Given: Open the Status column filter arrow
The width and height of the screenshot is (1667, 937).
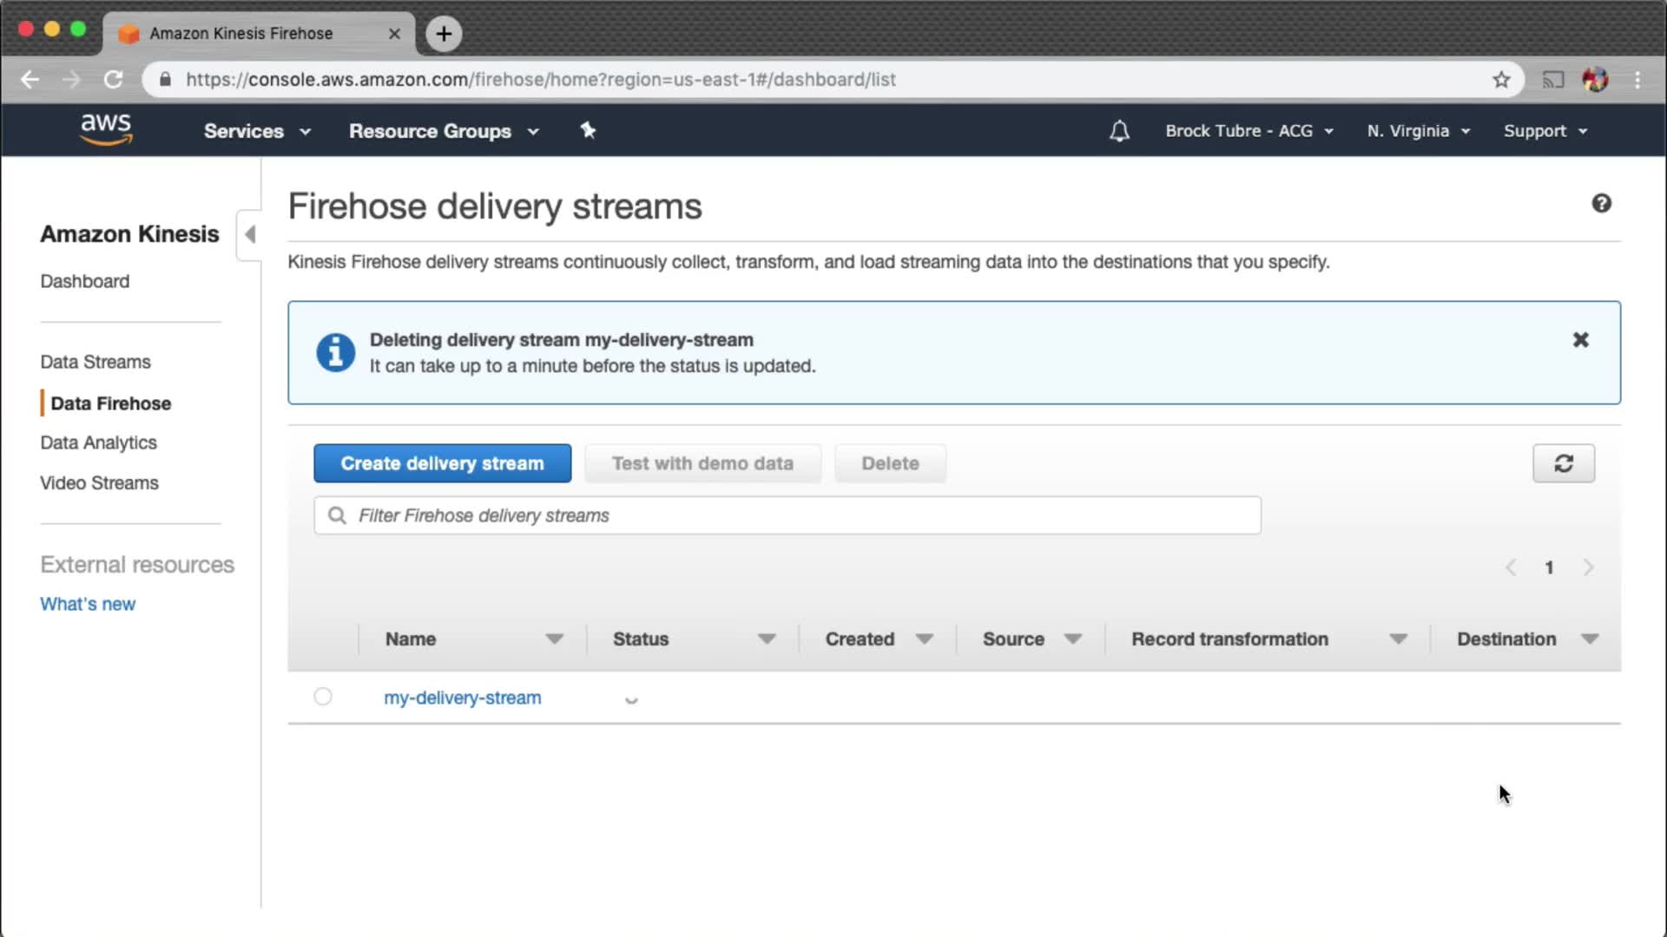Looking at the screenshot, I should [766, 639].
